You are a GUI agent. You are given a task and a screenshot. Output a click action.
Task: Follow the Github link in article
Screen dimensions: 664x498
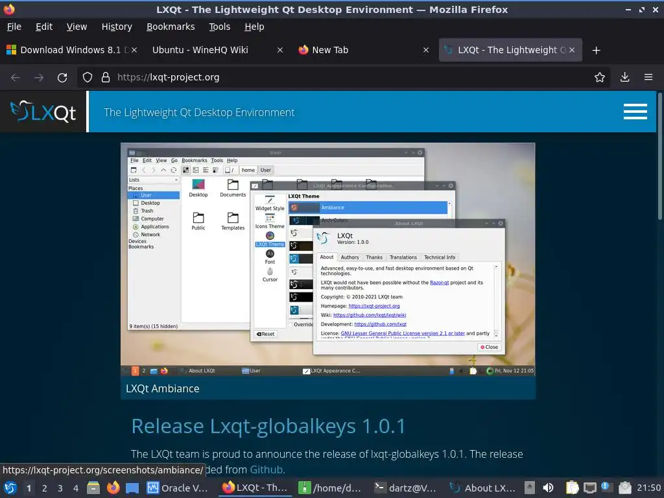pos(267,469)
